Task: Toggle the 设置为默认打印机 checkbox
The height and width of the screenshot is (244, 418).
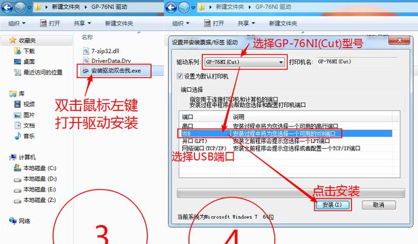Action: click(180, 76)
